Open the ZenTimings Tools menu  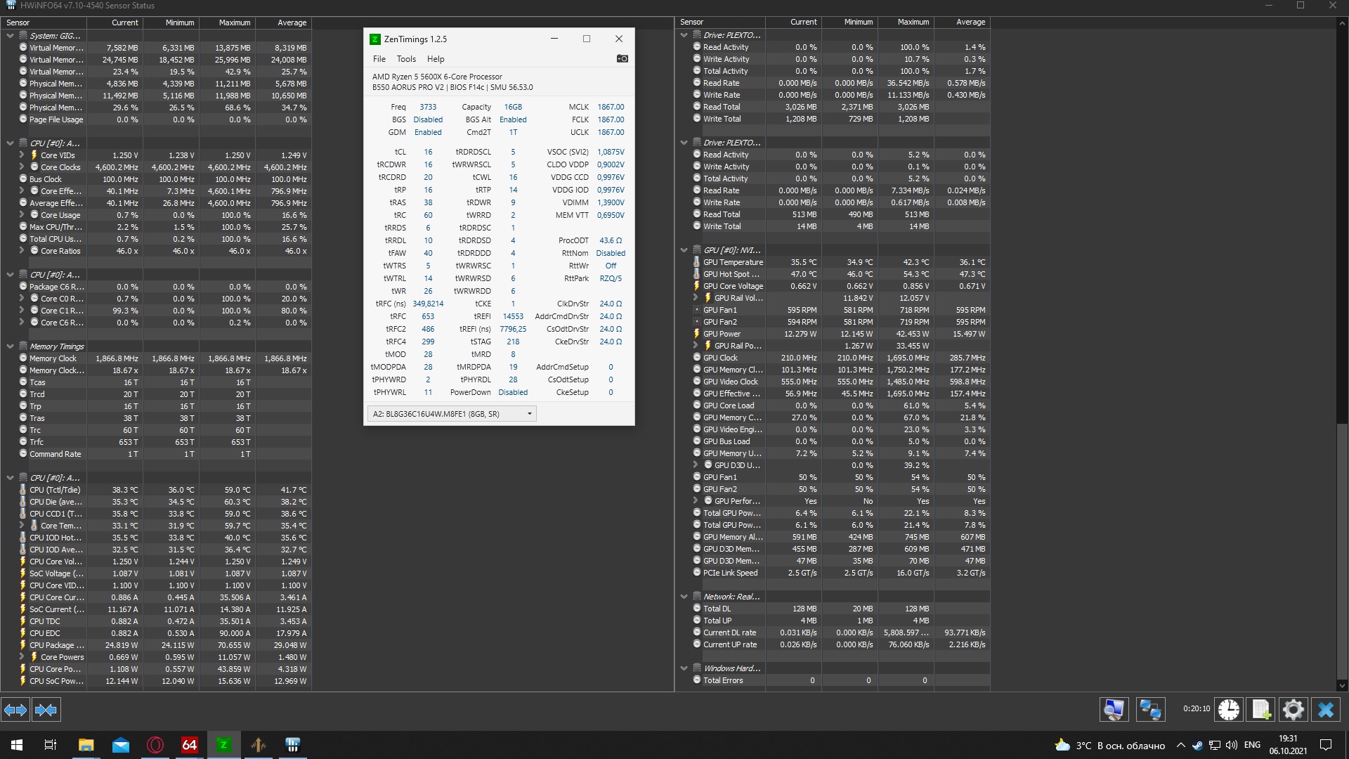pyautogui.click(x=406, y=59)
